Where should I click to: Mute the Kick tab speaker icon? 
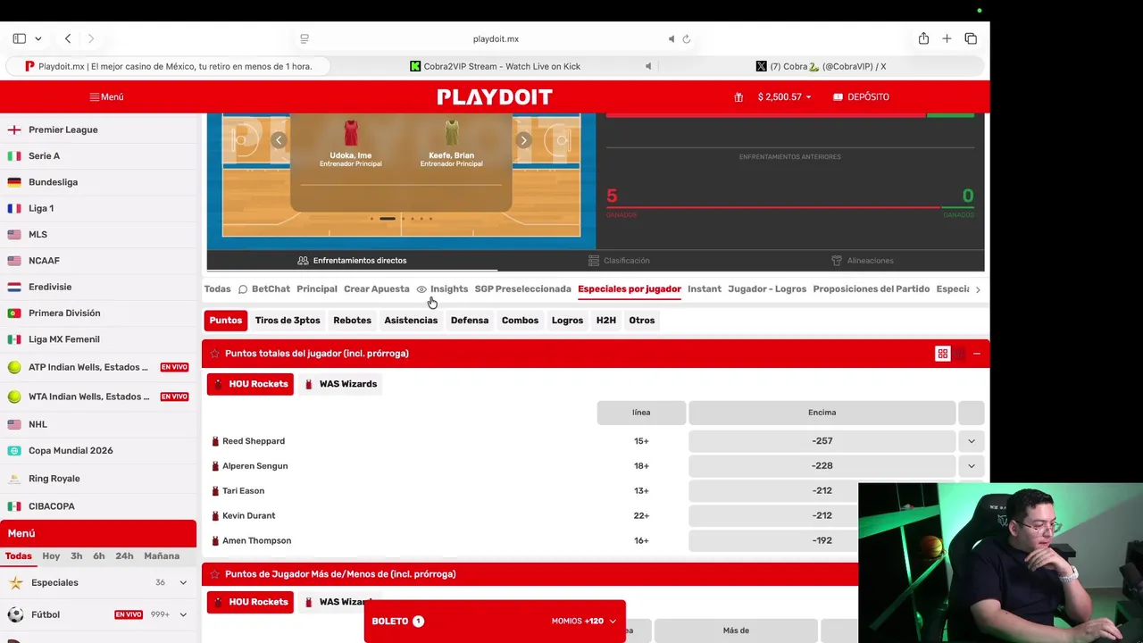pos(648,66)
